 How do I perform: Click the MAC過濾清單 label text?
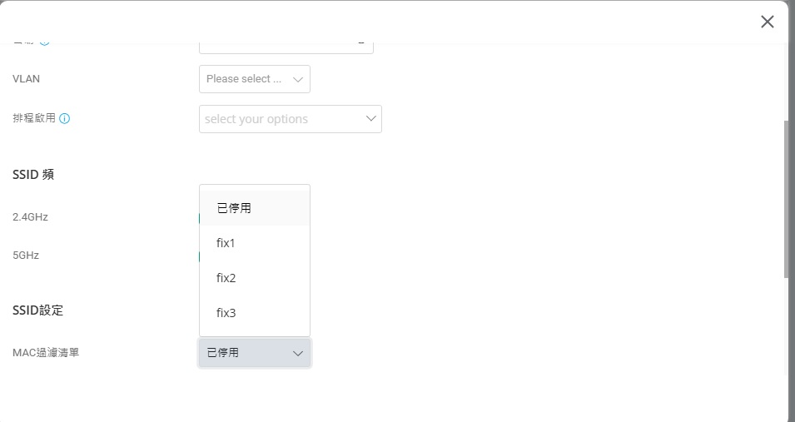coord(46,353)
